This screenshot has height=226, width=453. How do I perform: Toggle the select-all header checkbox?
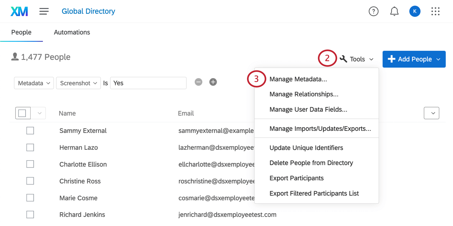coord(22,113)
